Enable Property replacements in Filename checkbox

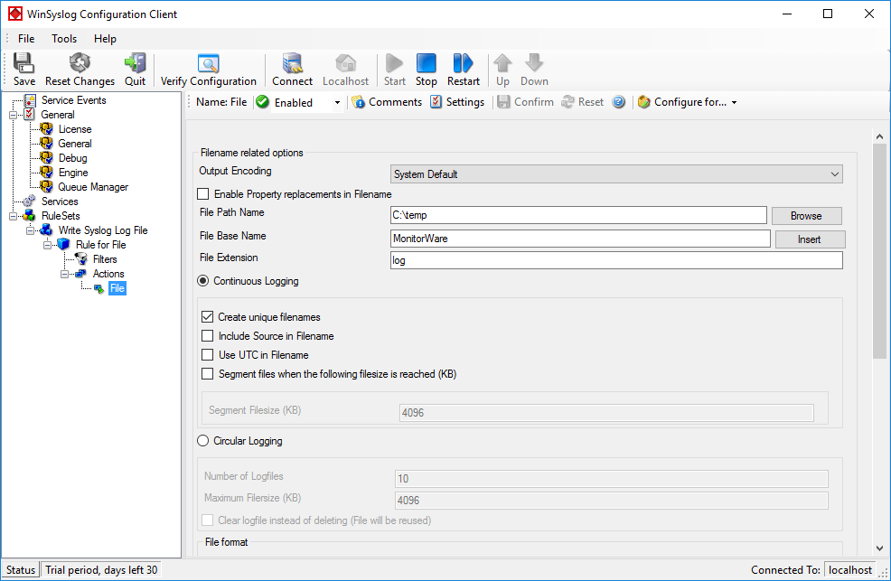[x=203, y=194]
